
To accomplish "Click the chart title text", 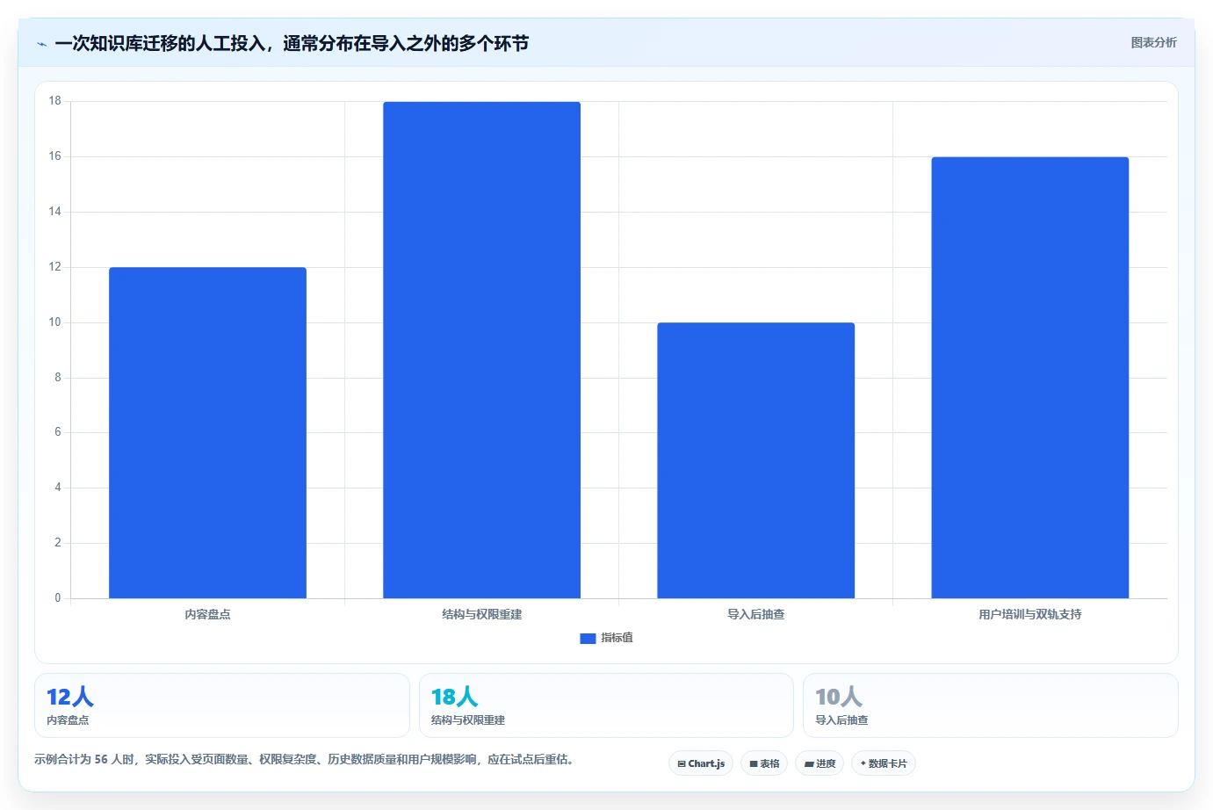I will [x=292, y=43].
